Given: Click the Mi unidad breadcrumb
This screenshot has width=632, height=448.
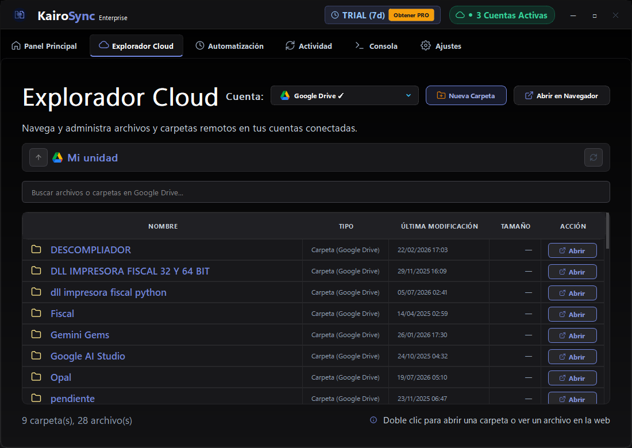Looking at the screenshot, I should (93, 157).
